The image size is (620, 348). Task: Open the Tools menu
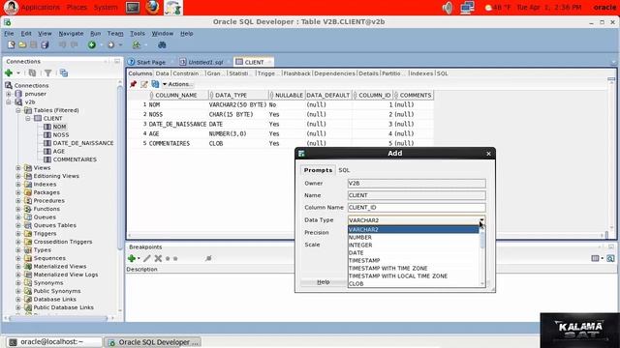point(138,34)
